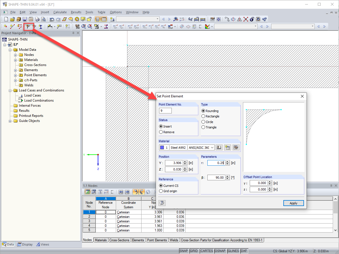Switch to the Views navigator tab
Image resolution: width=339 pixels, height=254 pixels.
click(43, 244)
